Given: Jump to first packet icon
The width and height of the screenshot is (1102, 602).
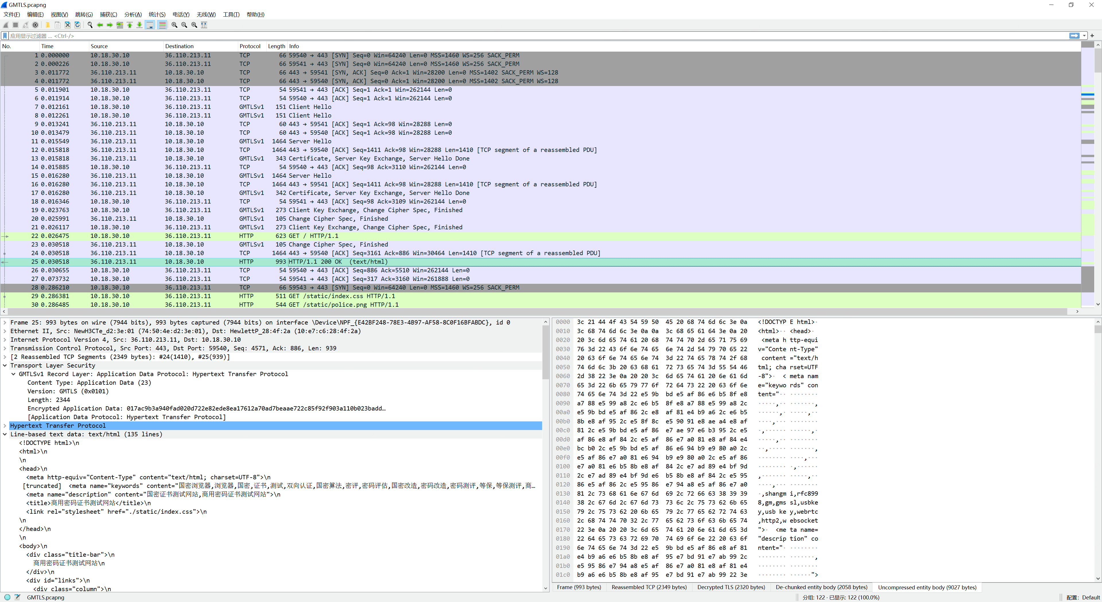Looking at the screenshot, I should (130, 25).
